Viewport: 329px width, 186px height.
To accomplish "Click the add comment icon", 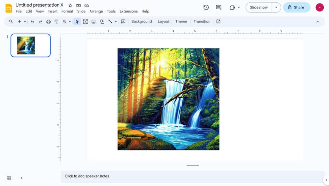I will tap(123, 21).
